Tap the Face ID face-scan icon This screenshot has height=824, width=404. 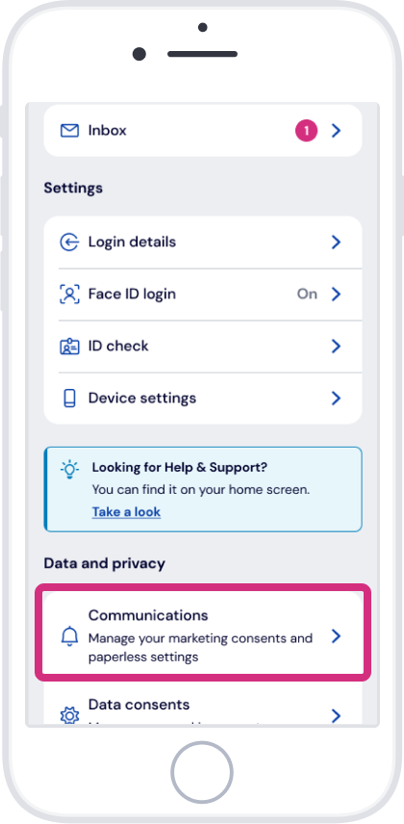click(x=69, y=295)
